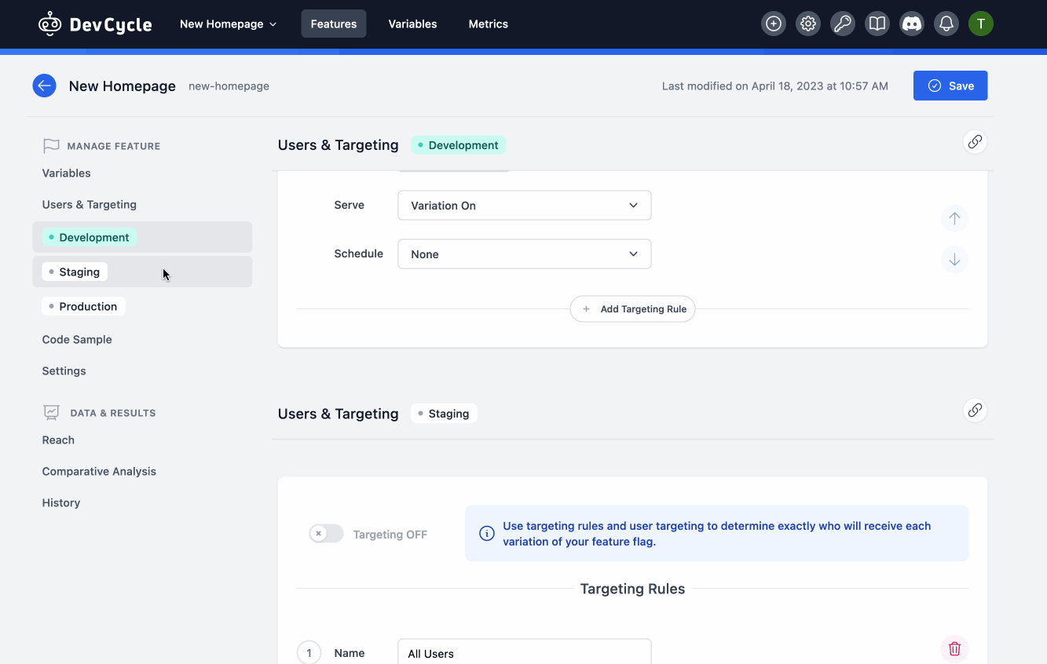Open the create new feature icon
This screenshot has height=664, width=1047.
pos(774,24)
